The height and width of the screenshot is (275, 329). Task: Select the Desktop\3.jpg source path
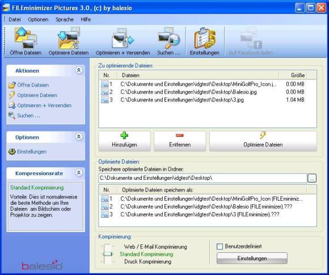(182, 100)
